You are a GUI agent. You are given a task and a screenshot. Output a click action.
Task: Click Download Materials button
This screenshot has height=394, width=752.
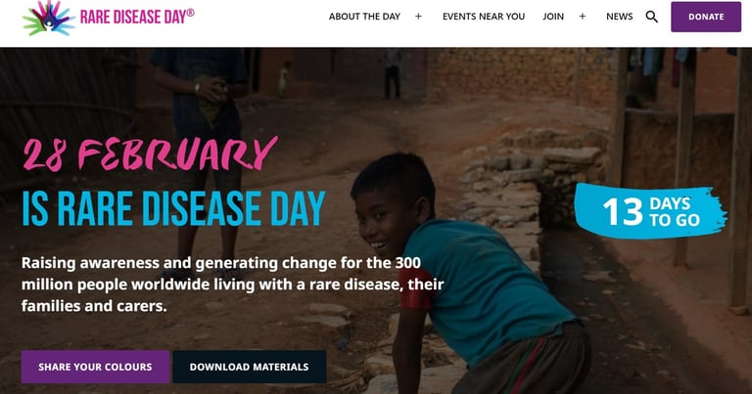click(250, 367)
